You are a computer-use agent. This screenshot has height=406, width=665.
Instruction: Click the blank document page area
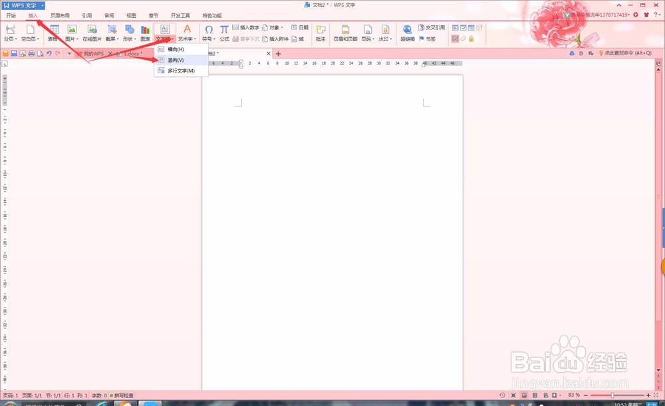point(332,232)
